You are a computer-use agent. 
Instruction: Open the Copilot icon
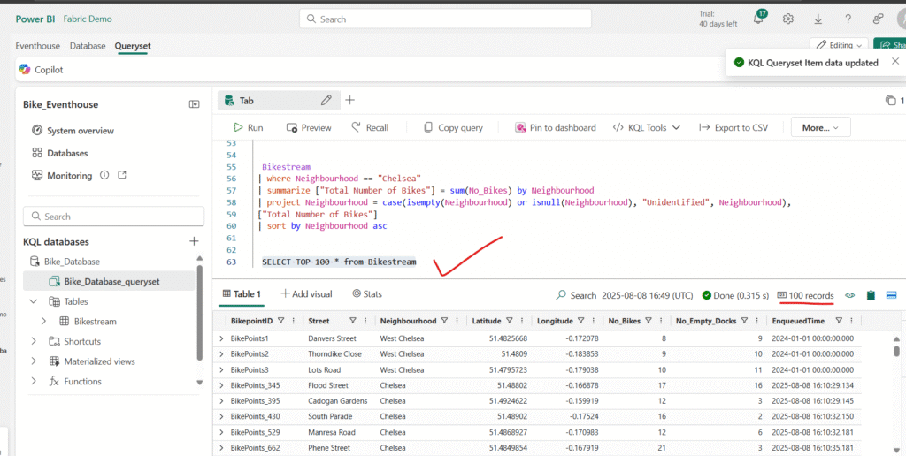[x=25, y=69]
